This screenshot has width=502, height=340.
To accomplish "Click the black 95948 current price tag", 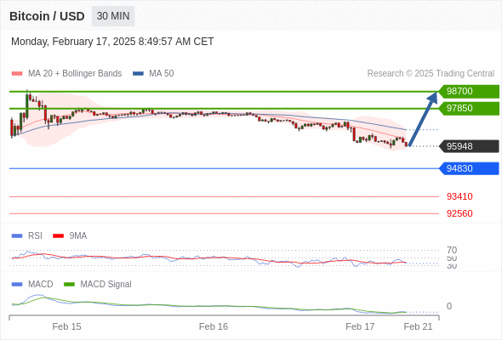I will 469,146.
